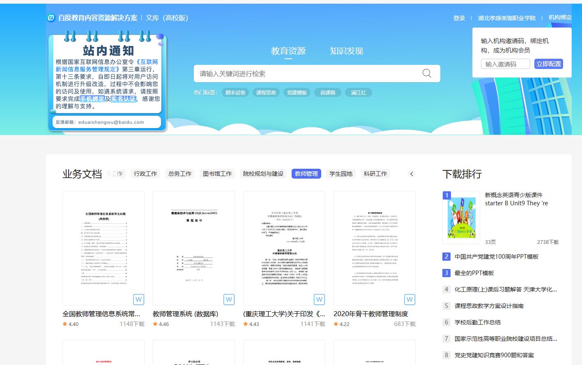
Task: Click the Baidu education logo icon
Action: coord(50,18)
